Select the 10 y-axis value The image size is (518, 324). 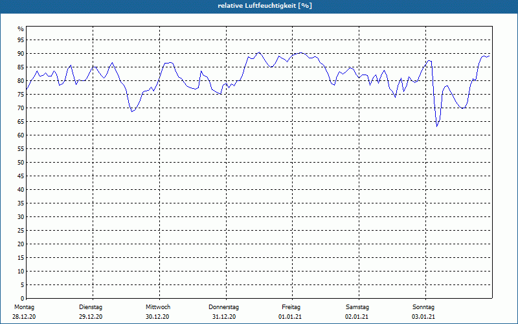[x=21, y=272]
